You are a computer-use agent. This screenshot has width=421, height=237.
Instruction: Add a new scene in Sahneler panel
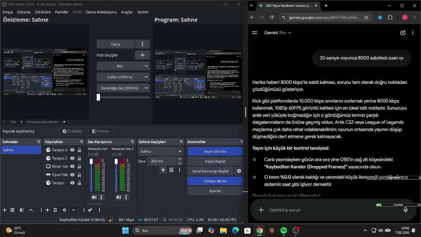pyautogui.click(x=5, y=210)
